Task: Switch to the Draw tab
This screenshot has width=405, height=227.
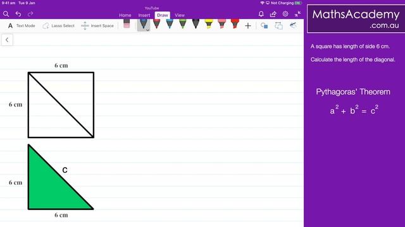Action: pyautogui.click(x=163, y=15)
